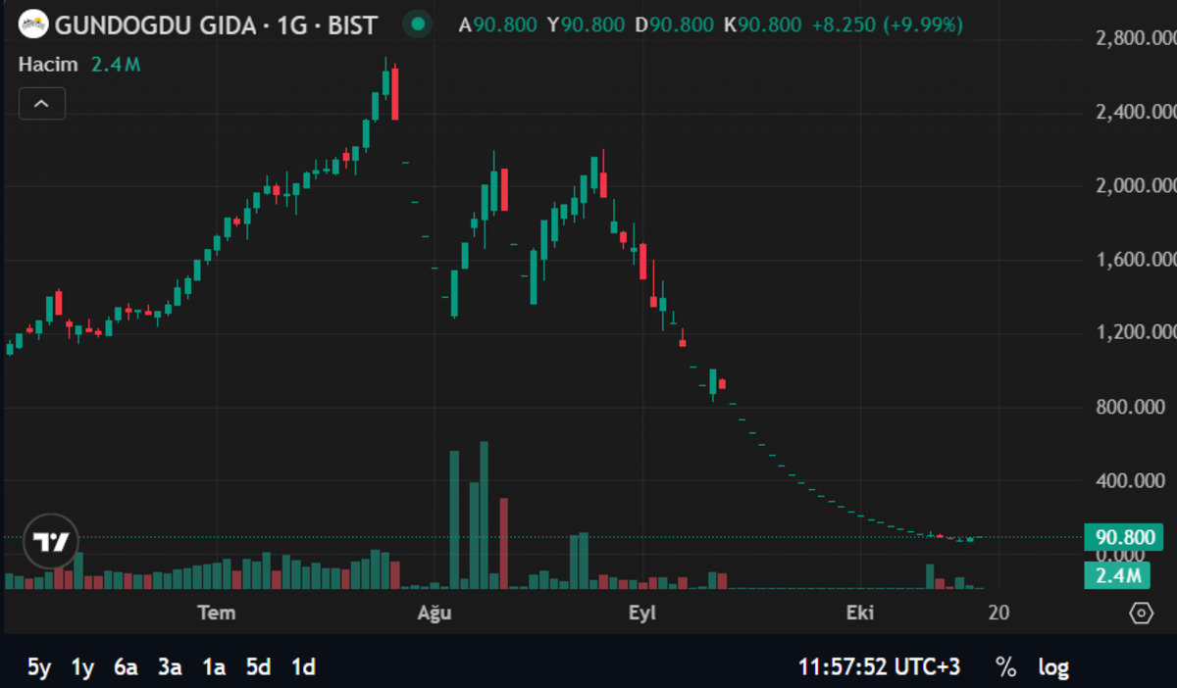Click the green market status dot
The height and width of the screenshot is (688, 1177).
419,25
